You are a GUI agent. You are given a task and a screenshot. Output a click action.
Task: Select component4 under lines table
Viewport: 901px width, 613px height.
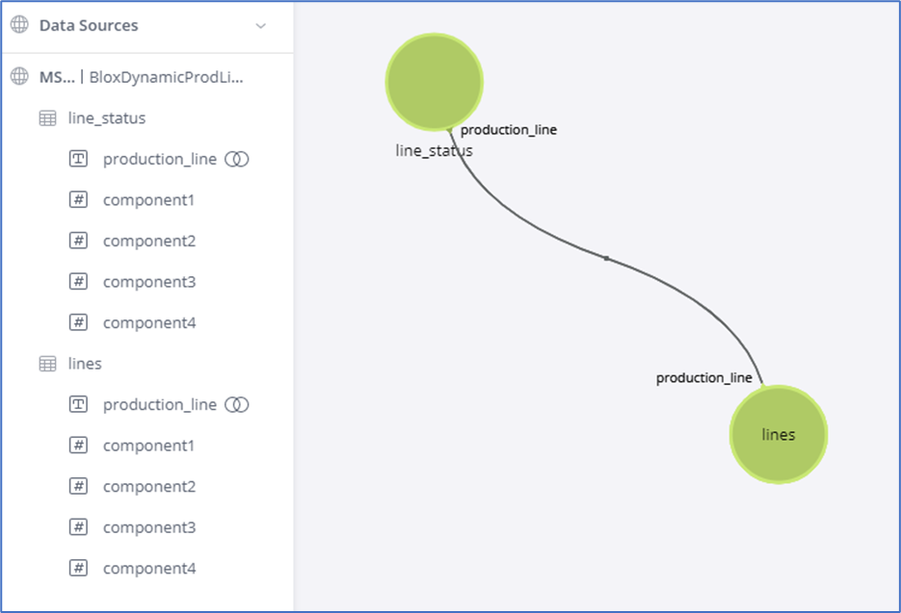(x=149, y=569)
